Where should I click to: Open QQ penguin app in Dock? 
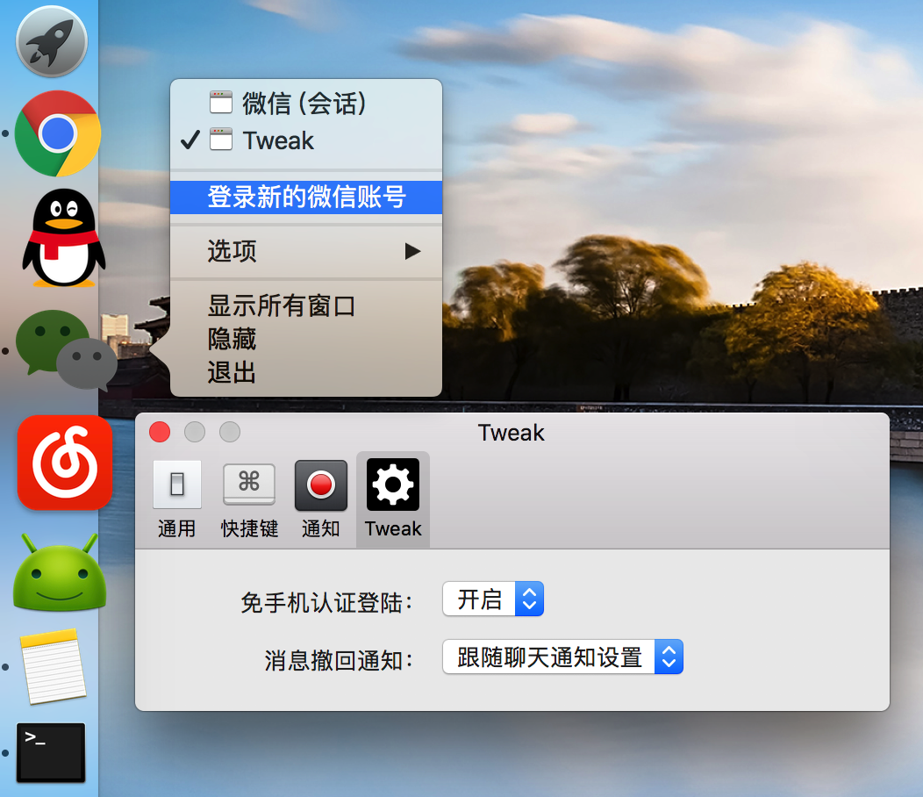click(x=63, y=238)
